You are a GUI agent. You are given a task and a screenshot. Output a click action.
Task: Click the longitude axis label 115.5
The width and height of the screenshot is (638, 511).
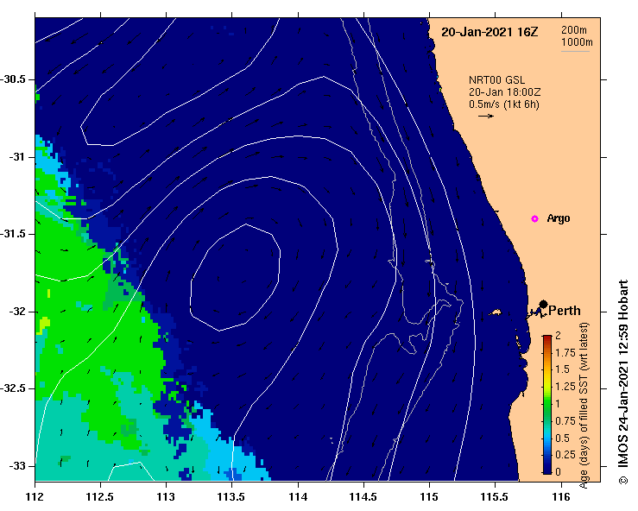(496, 497)
